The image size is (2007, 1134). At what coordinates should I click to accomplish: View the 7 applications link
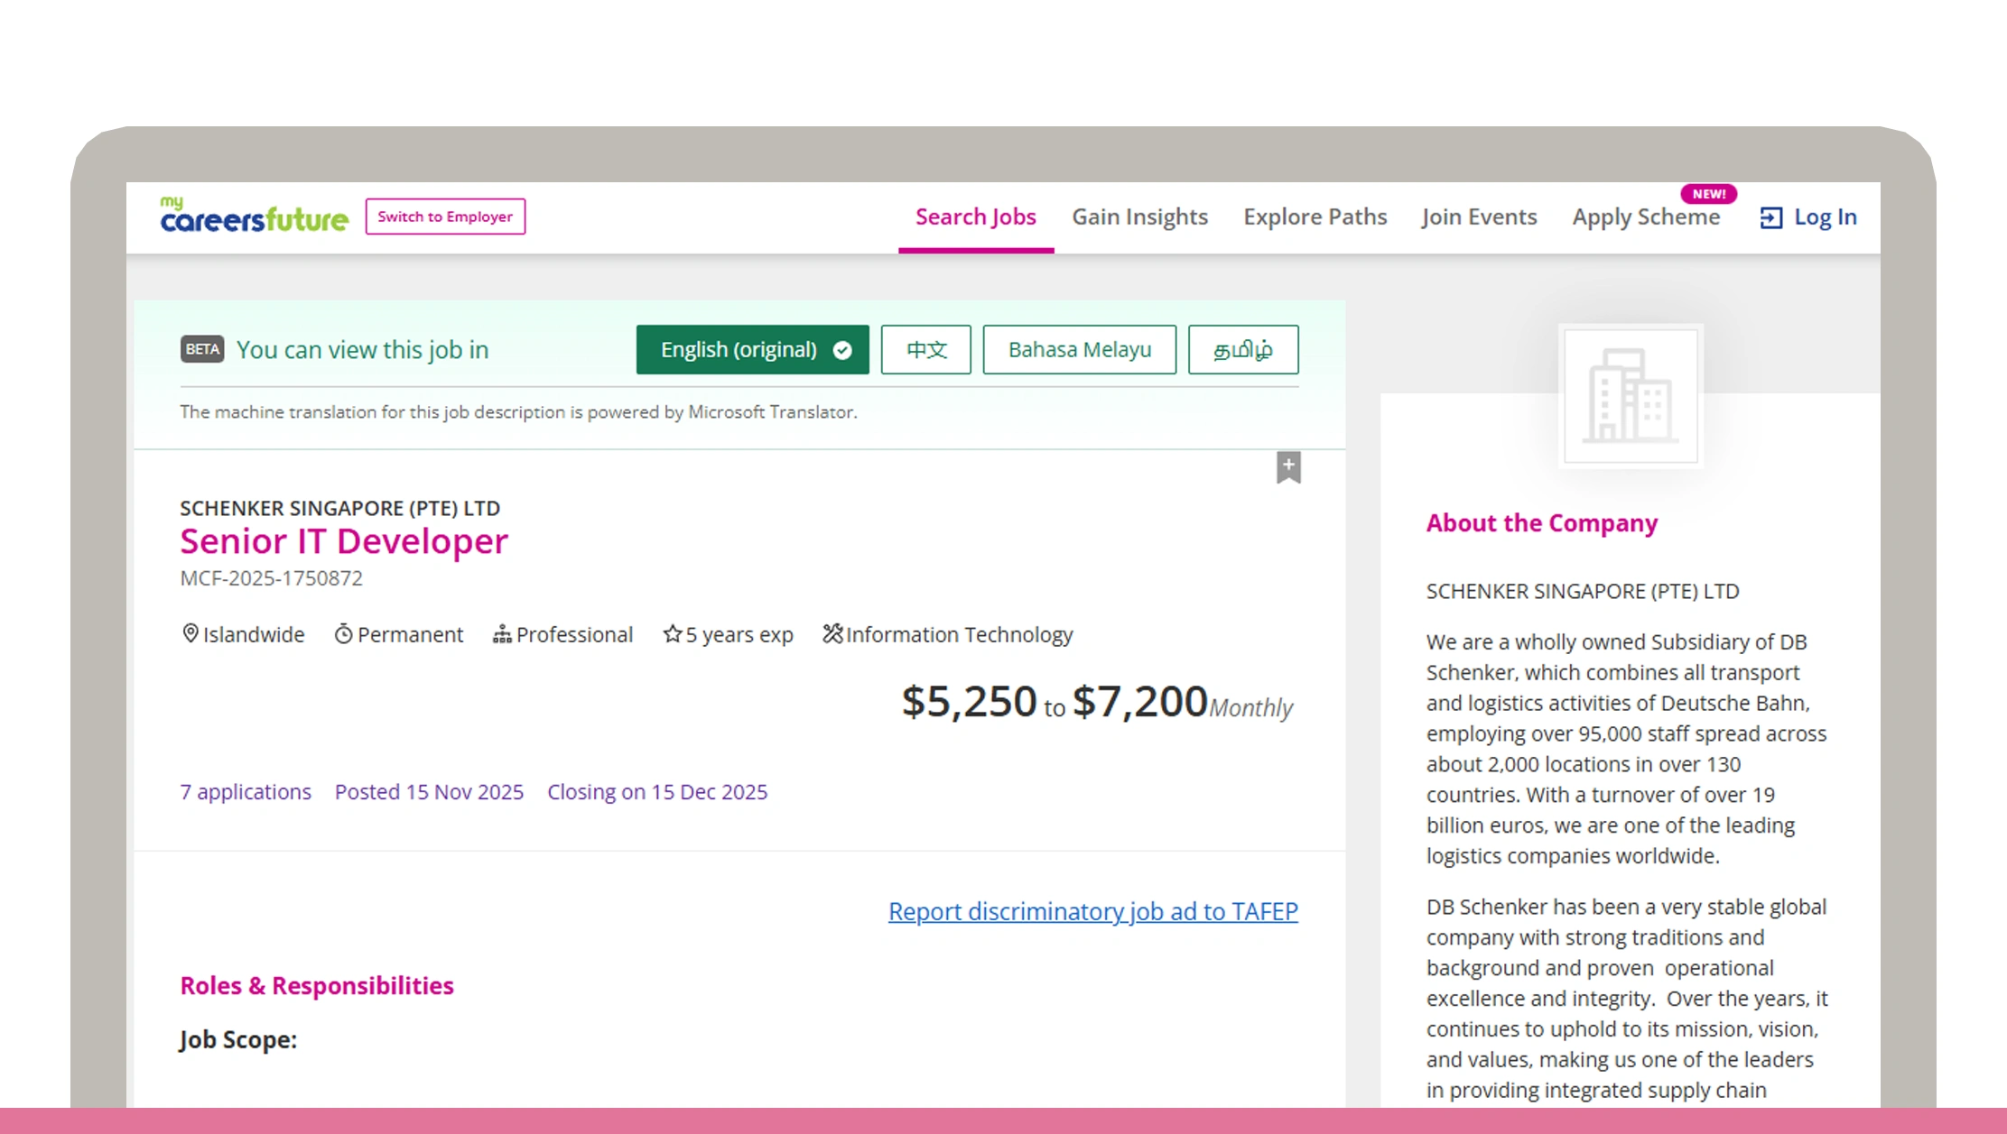[245, 791]
